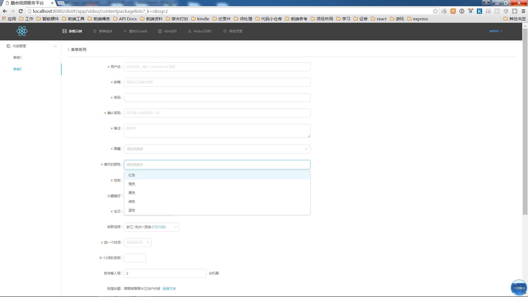Open the 404访问 navigation tab
This screenshot has width=528, height=297.
(167, 31)
